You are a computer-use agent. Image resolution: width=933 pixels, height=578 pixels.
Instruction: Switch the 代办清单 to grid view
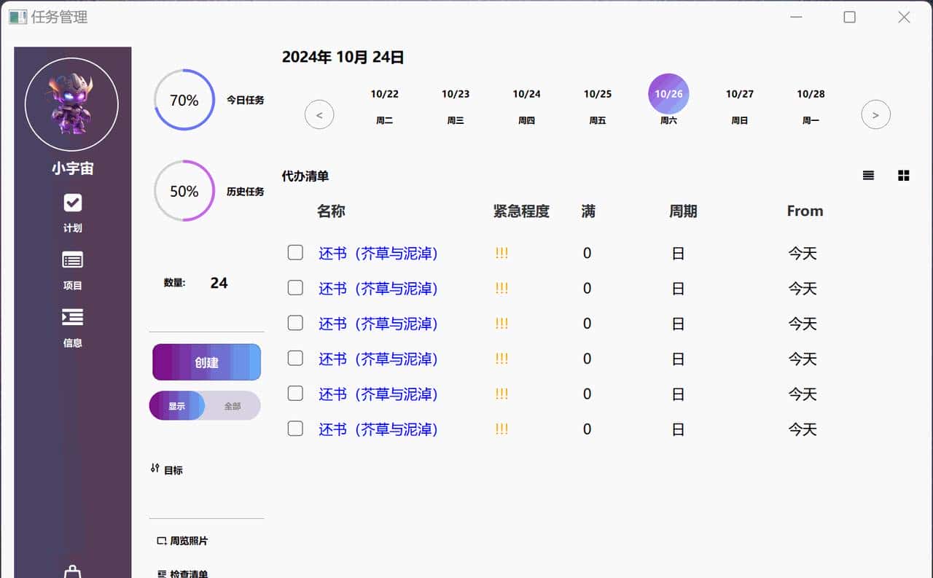903,175
